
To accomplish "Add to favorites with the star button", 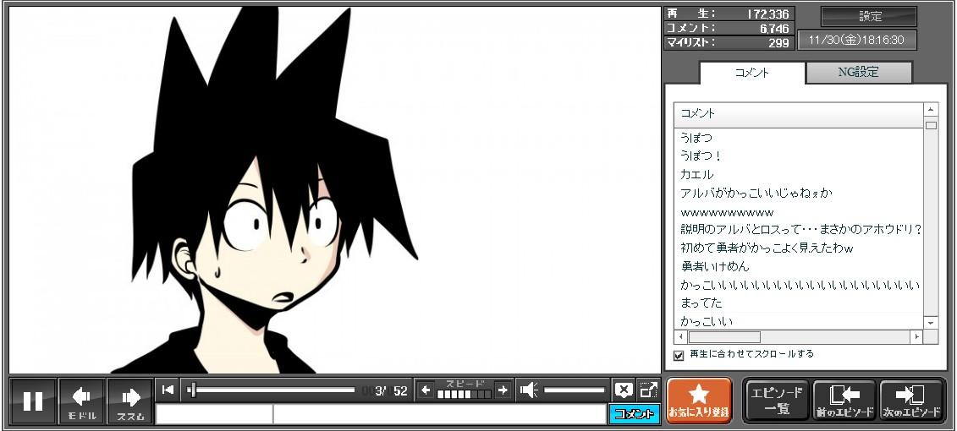I will pos(698,401).
